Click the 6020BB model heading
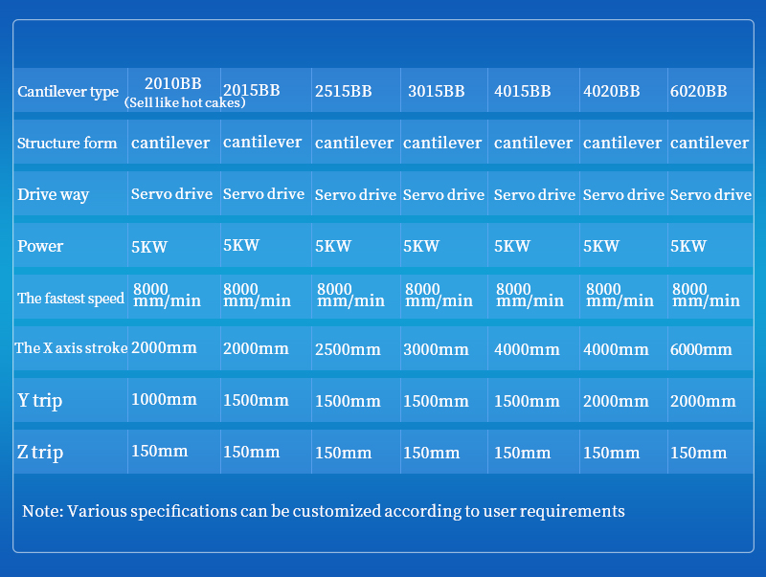This screenshot has height=577, width=766. [x=699, y=91]
